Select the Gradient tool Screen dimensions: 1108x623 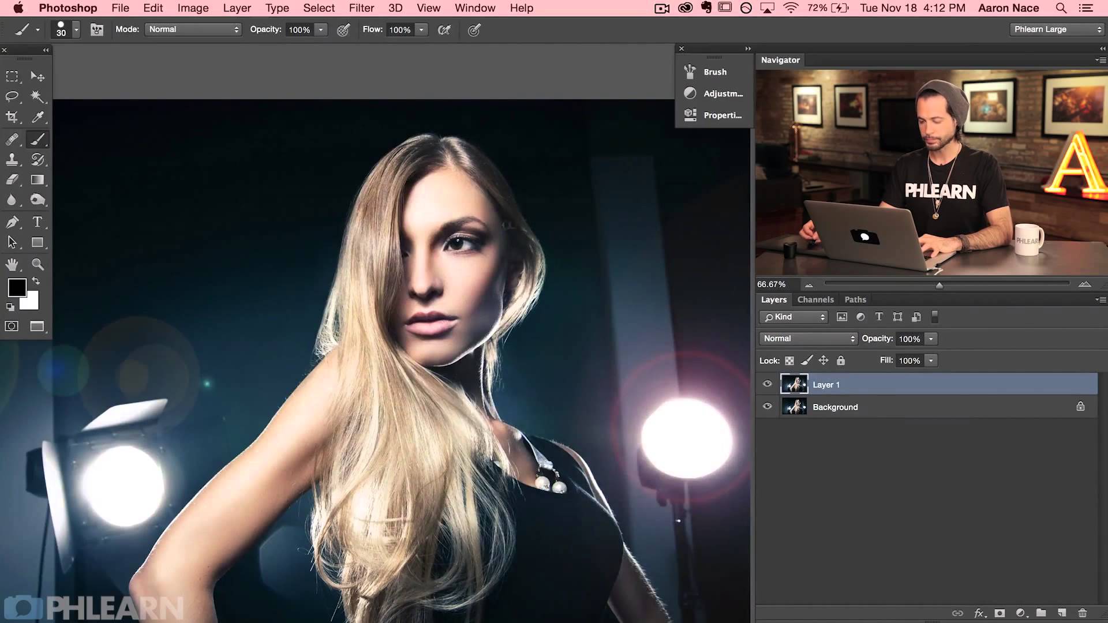pyautogui.click(x=38, y=180)
